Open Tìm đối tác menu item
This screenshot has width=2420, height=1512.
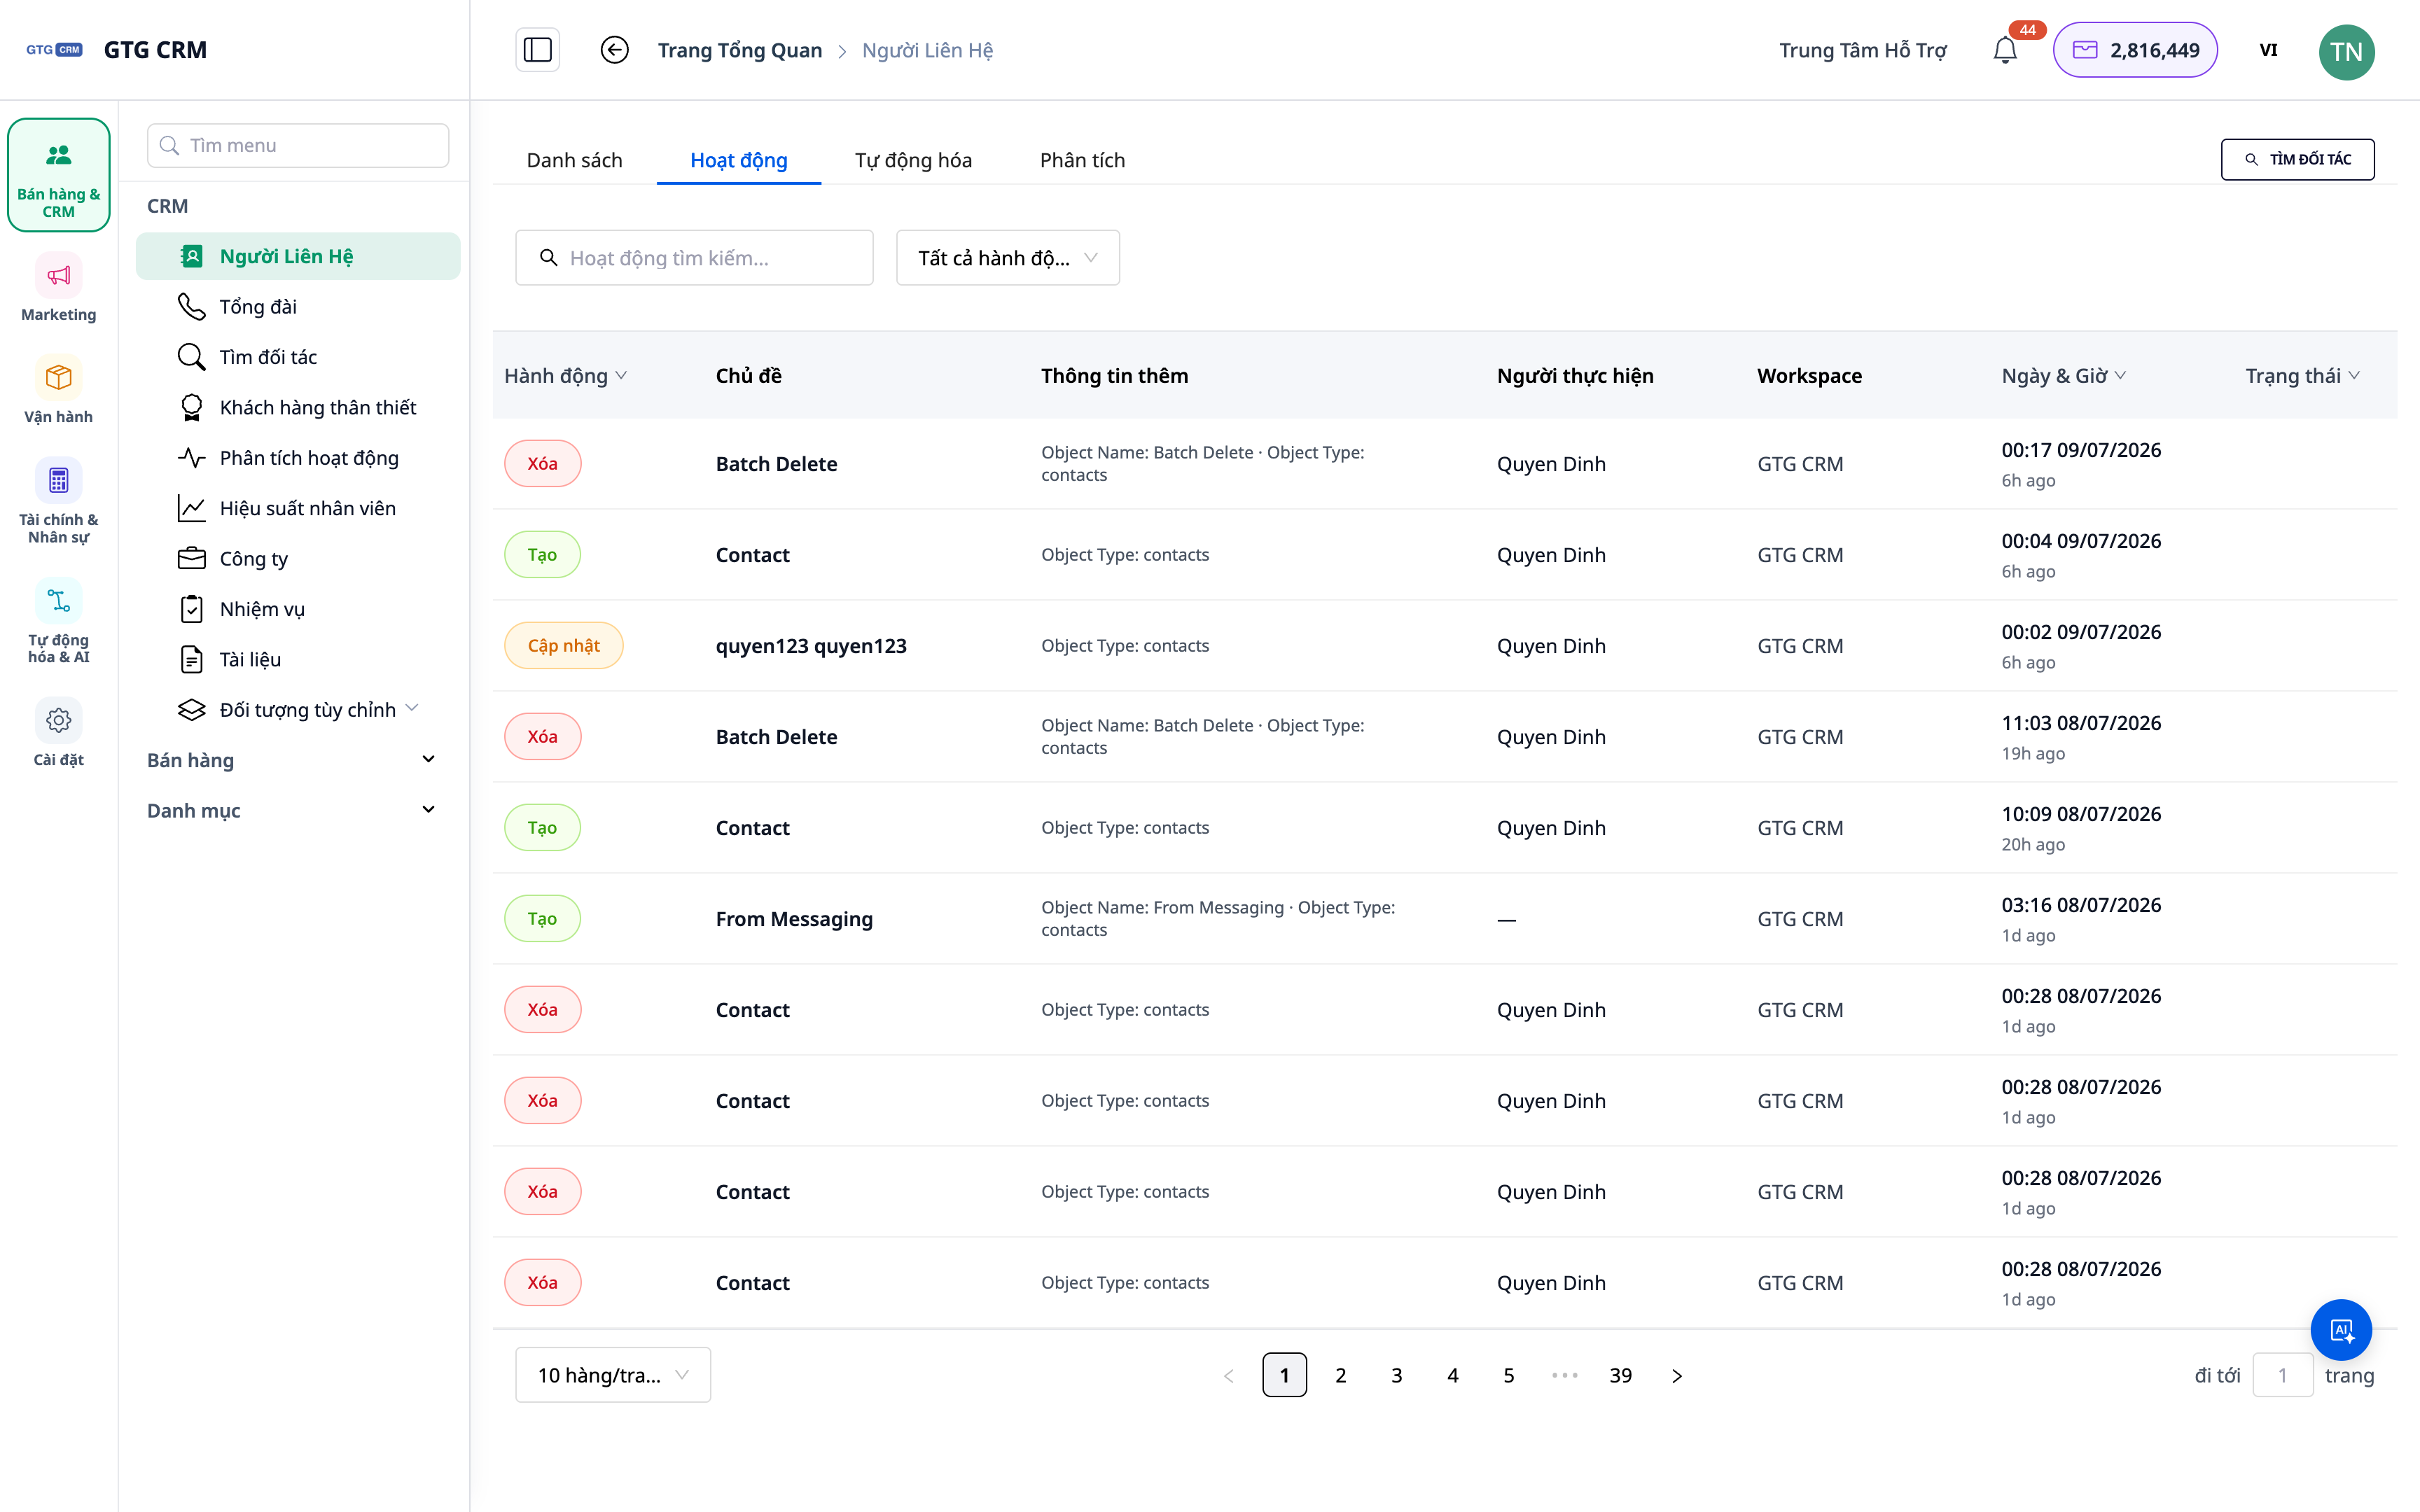298,357
